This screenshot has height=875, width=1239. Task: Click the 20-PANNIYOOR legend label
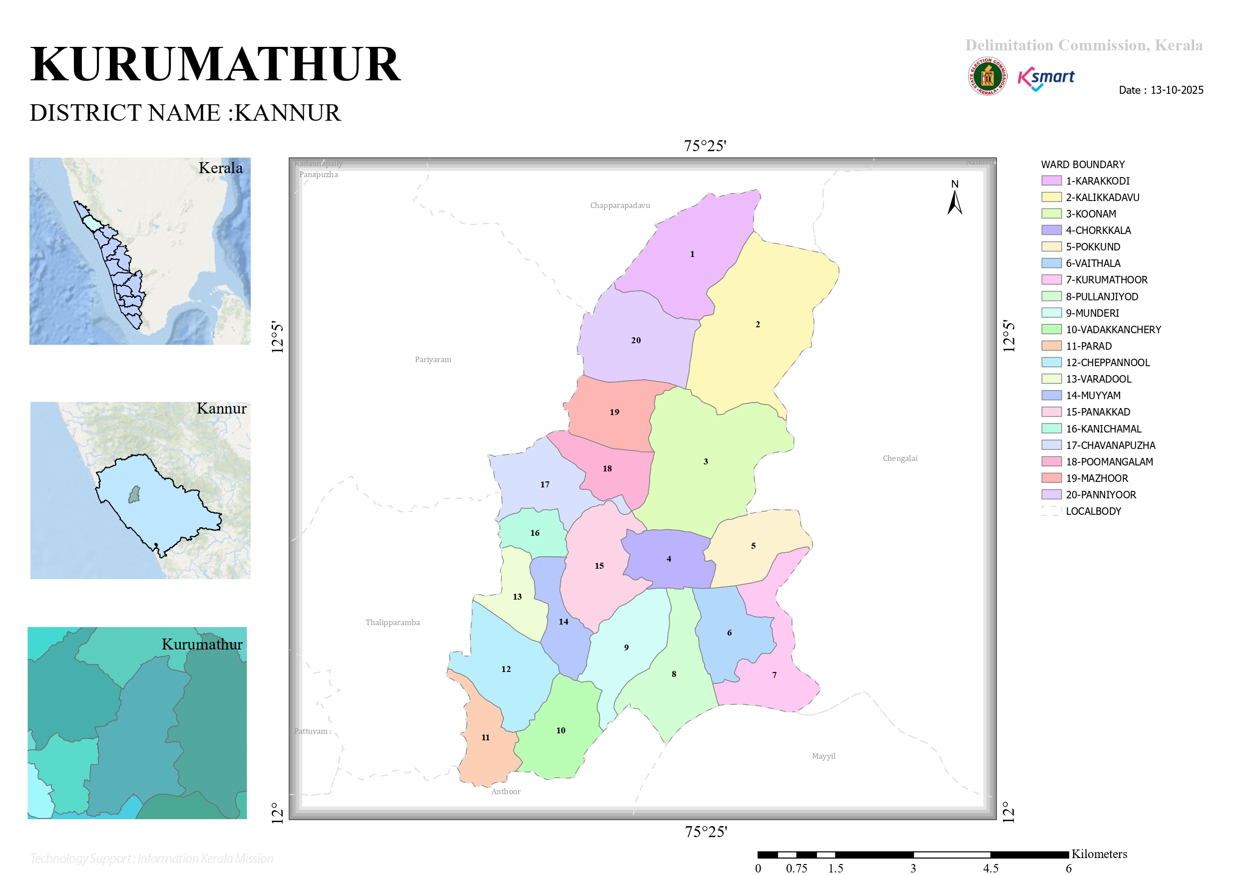point(1100,495)
